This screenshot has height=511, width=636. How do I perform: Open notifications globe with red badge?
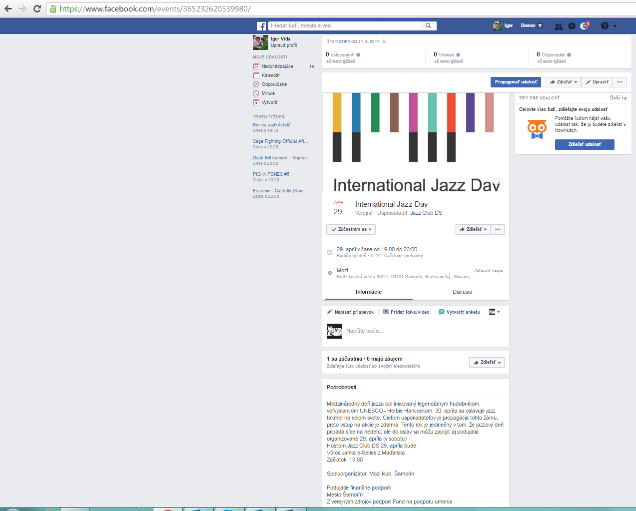tap(584, 26)
